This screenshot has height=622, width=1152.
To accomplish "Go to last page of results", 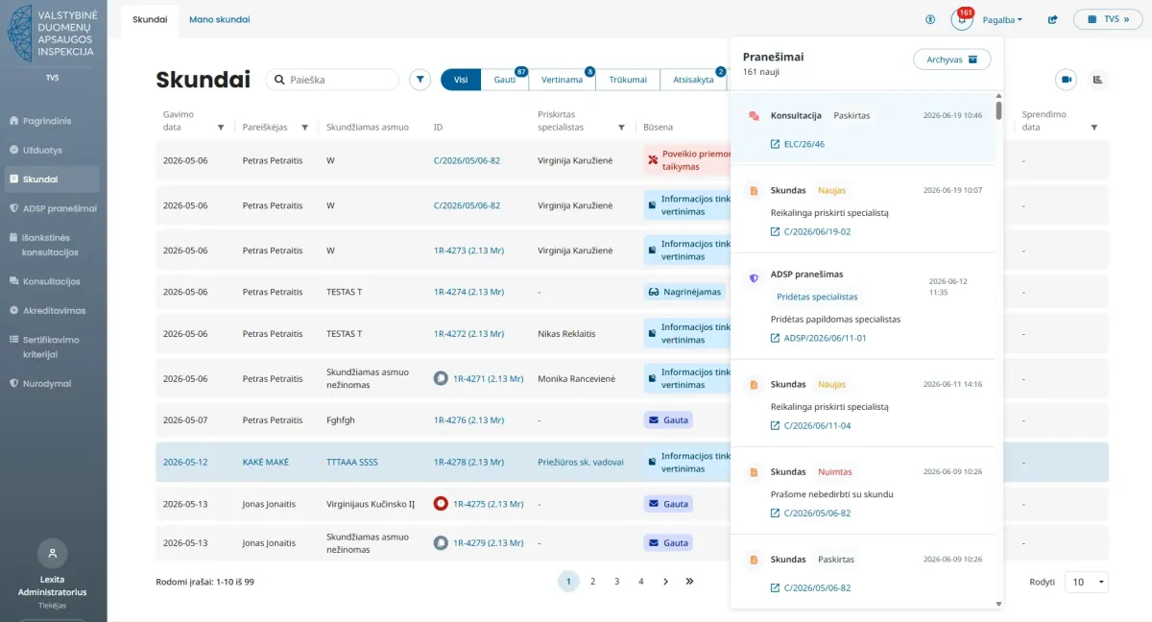I will (689, 581).
